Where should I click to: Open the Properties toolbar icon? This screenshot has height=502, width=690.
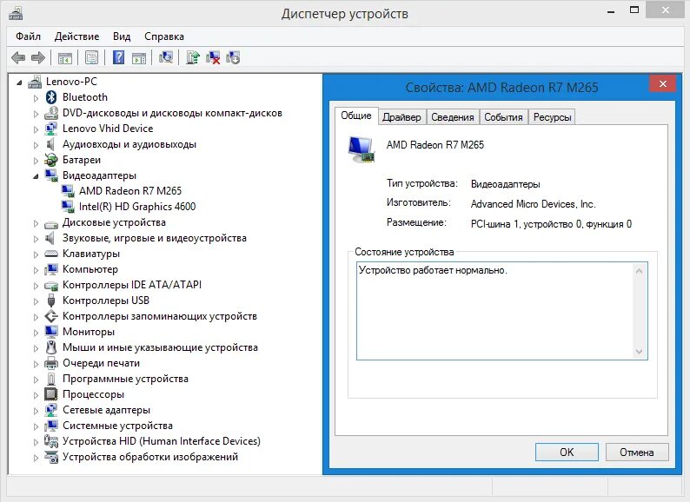click(x=91, y=57)
